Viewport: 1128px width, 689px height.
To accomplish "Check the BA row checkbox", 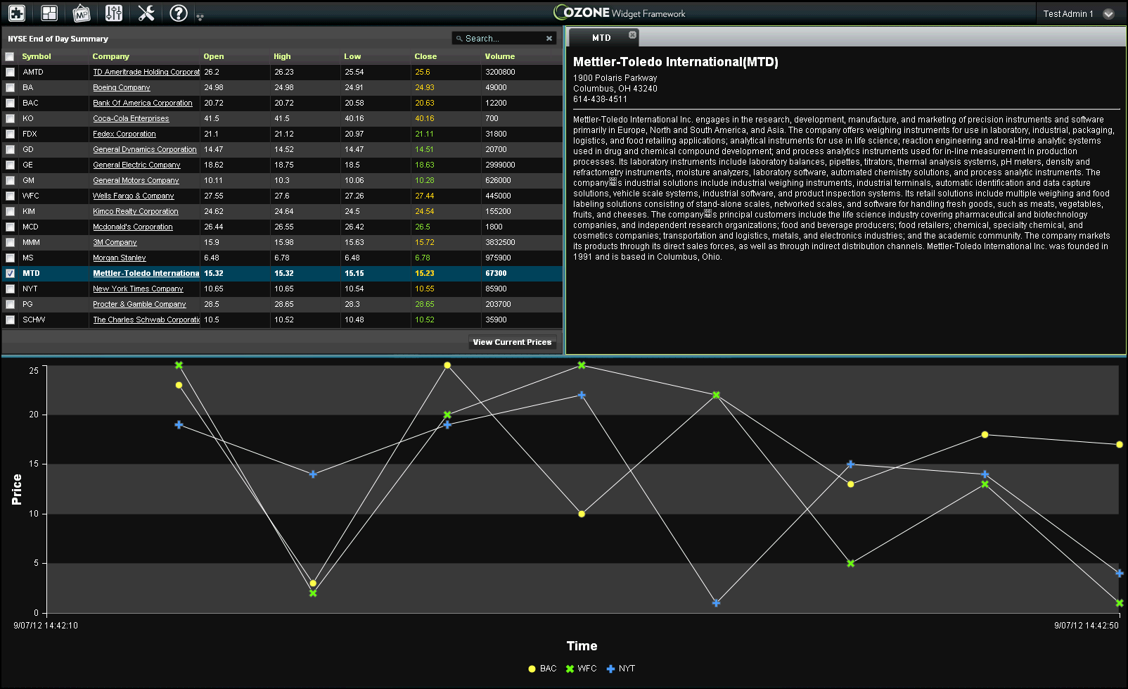I will click(10, 87).
